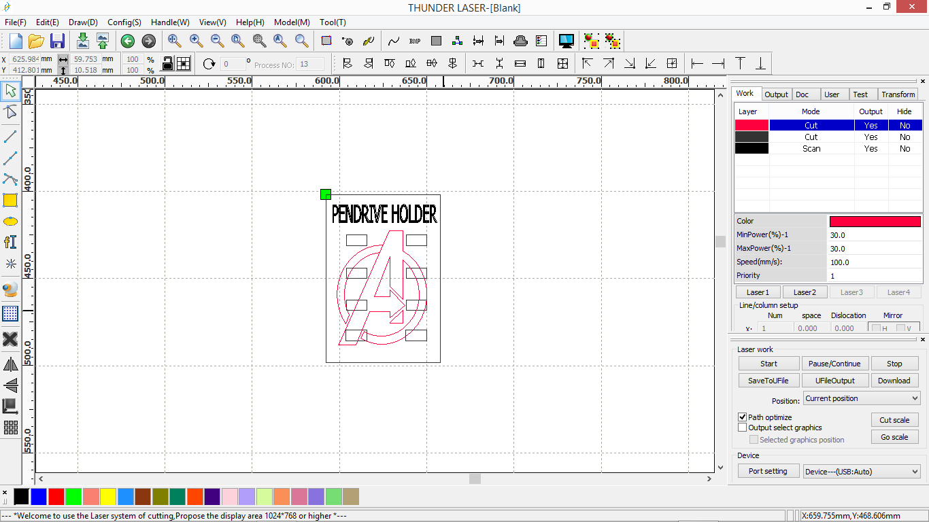Create a new file with the blank page icon
929x522 pixels.
tap(16, 41)
